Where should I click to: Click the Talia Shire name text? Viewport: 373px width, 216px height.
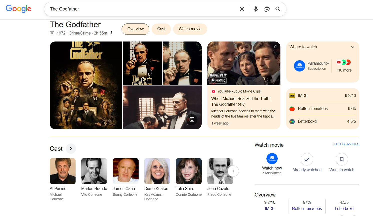185,188
